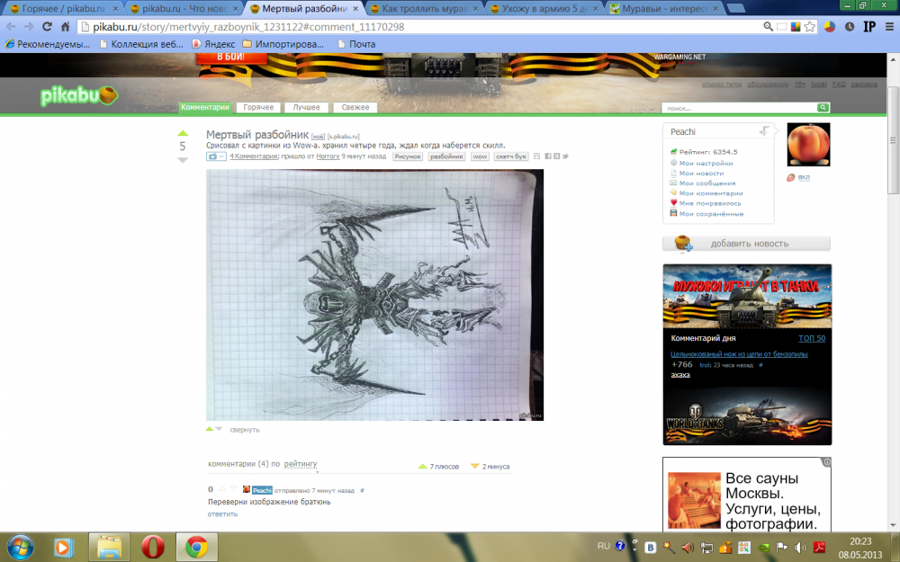Upvote the post Мертвый разбойник
900x562 pixels.
pyautogui.click(x=183, y=134)
